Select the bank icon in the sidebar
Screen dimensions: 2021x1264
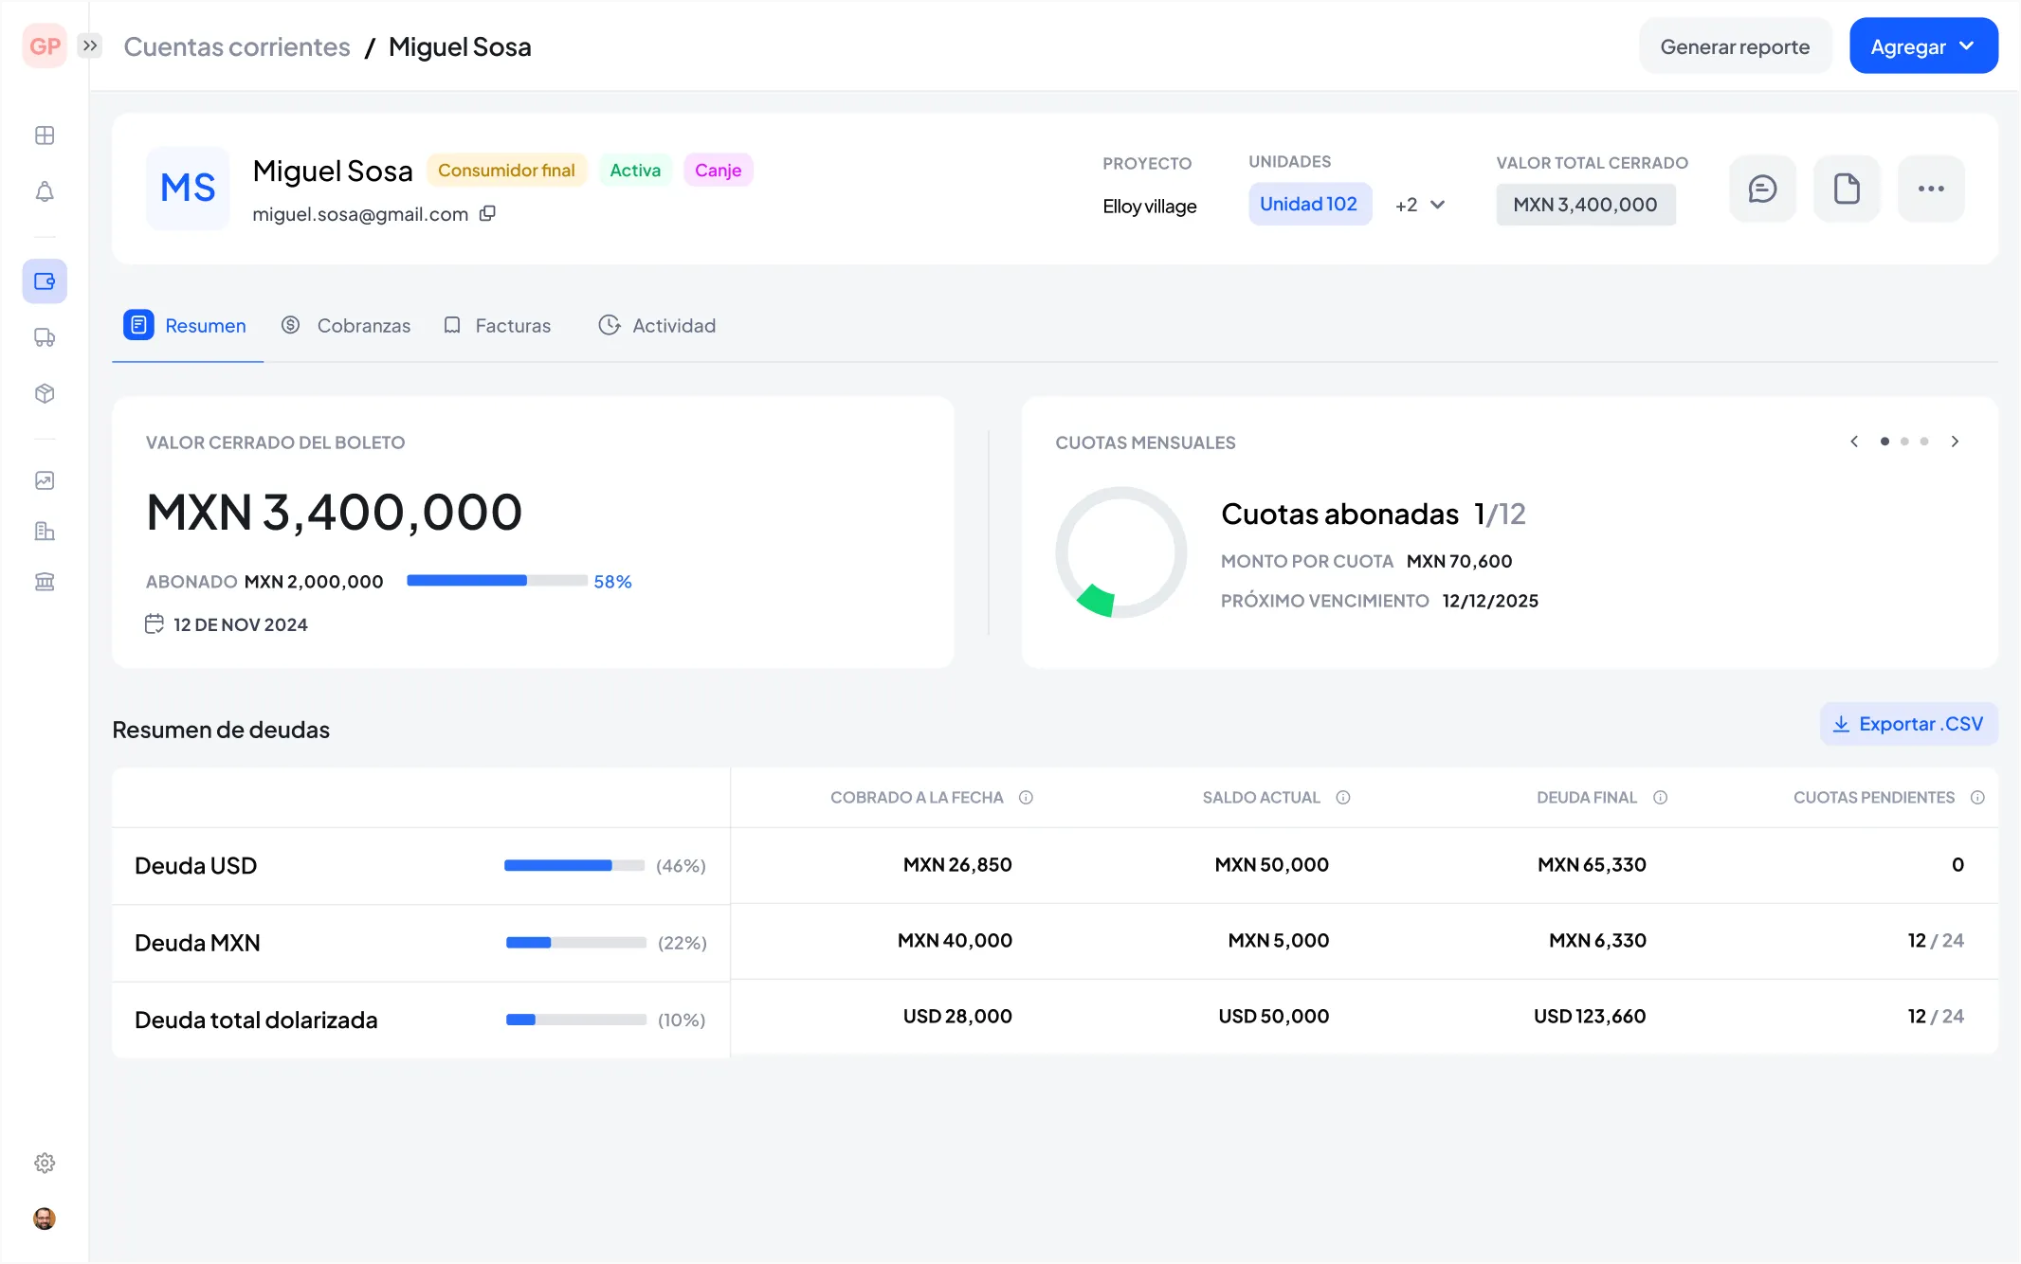44,581
